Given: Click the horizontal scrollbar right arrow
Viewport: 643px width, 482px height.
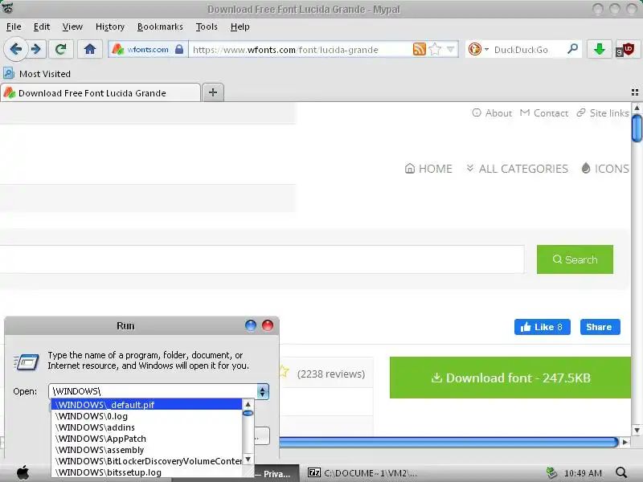Looking at the screenshot, I should [x=625, y=443].
